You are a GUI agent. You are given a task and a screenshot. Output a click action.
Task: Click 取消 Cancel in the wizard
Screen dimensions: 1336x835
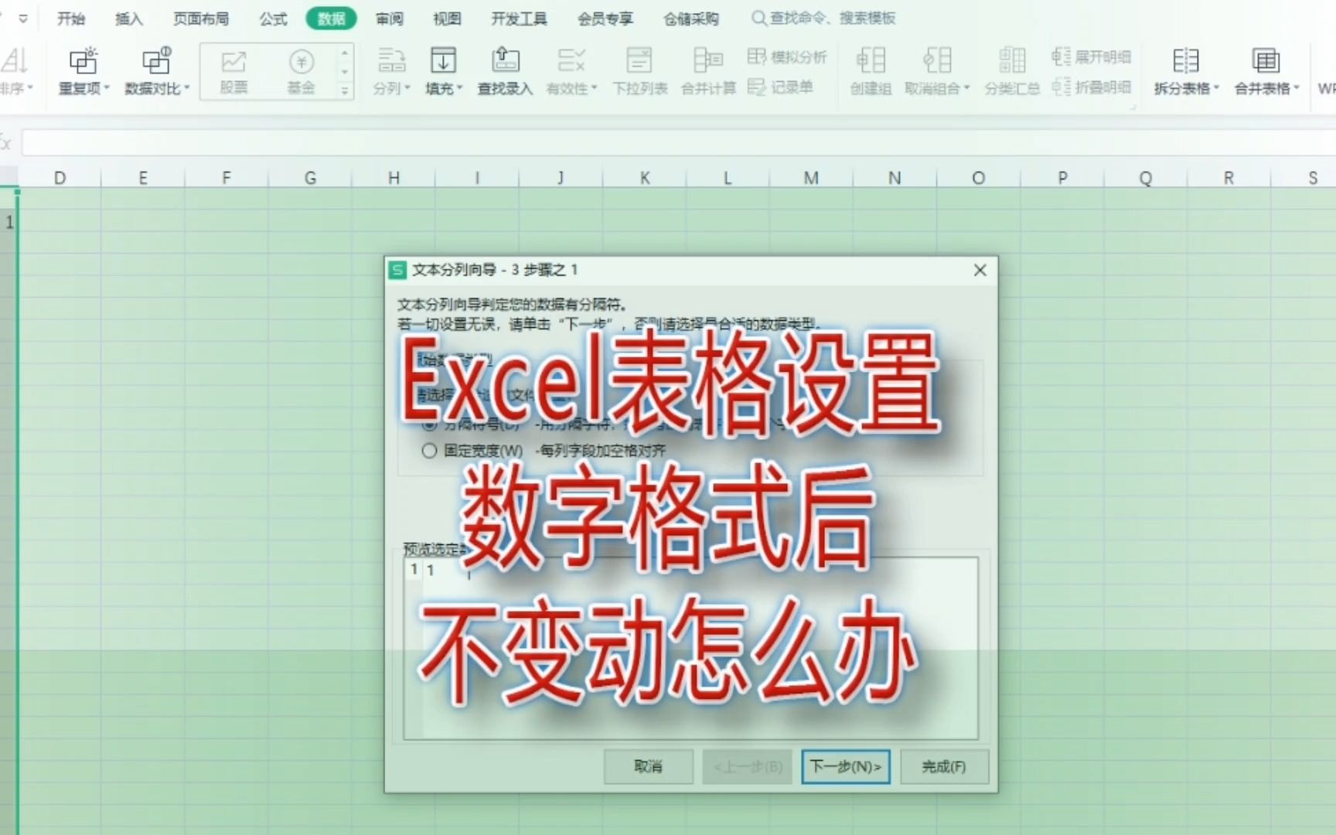(648, 766)
